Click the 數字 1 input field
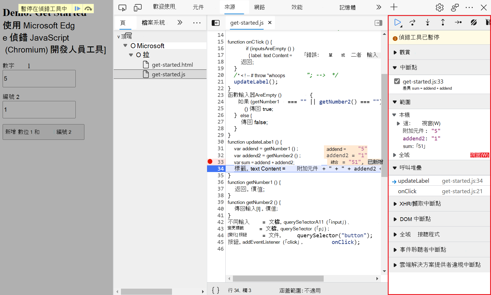 [39, 79]
